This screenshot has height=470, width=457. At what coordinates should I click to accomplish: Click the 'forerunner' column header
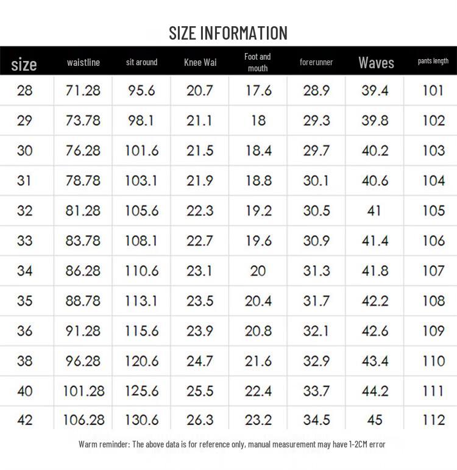coord(316,62)
